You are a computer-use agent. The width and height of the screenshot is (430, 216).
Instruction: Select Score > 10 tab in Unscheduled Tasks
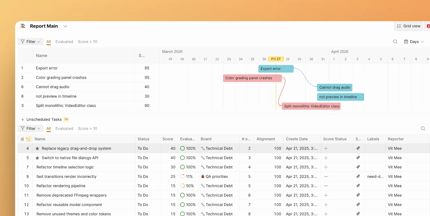87,129
